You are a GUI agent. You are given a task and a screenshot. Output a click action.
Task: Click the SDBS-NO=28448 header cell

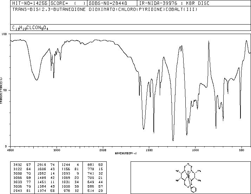(112, 3)
